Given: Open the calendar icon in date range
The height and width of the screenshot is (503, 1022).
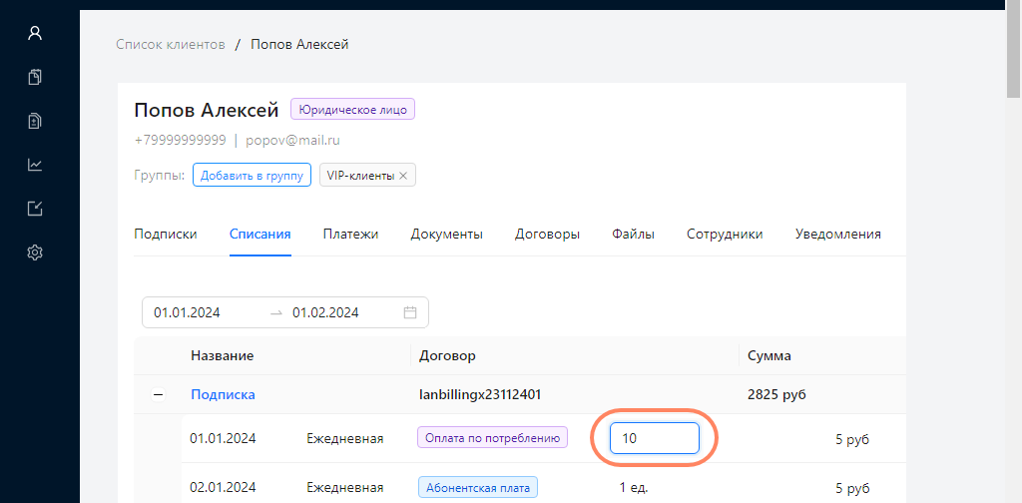Looking at the screenshot, I should [410, 312].
